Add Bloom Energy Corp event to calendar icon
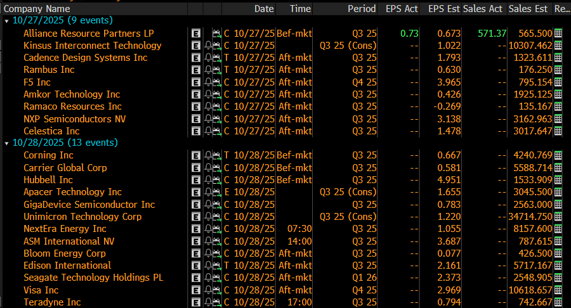571x308 pixels. pos(217,253)
